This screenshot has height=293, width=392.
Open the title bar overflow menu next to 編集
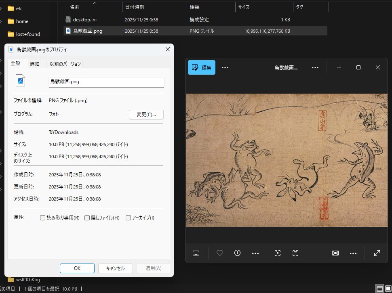pyautogui.click(x=225, y=67)
